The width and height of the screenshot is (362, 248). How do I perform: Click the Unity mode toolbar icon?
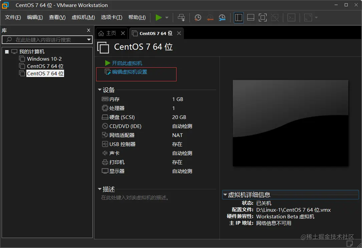[275, 18]
